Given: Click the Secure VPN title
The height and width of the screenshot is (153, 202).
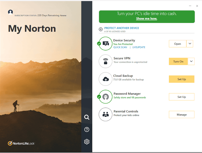Looking at the screenshot, I should (x=122, y=58).
